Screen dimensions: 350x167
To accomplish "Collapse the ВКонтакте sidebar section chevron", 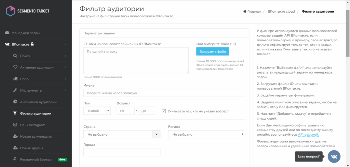I will [x=66, y=44].
